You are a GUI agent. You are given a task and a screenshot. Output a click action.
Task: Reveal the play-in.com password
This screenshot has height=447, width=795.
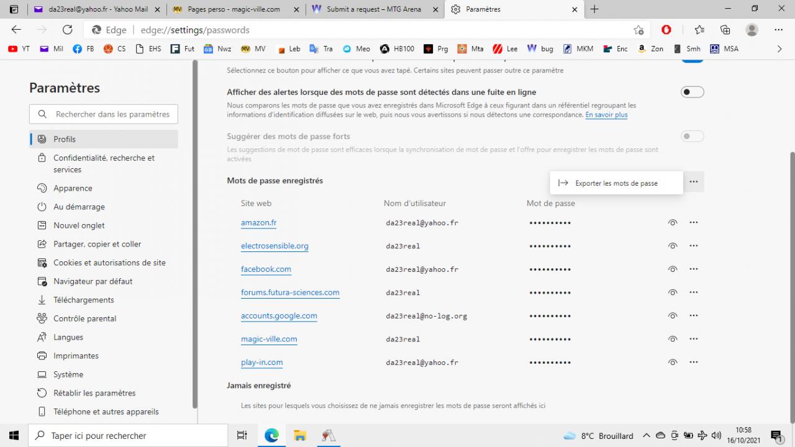pos(672,362)
